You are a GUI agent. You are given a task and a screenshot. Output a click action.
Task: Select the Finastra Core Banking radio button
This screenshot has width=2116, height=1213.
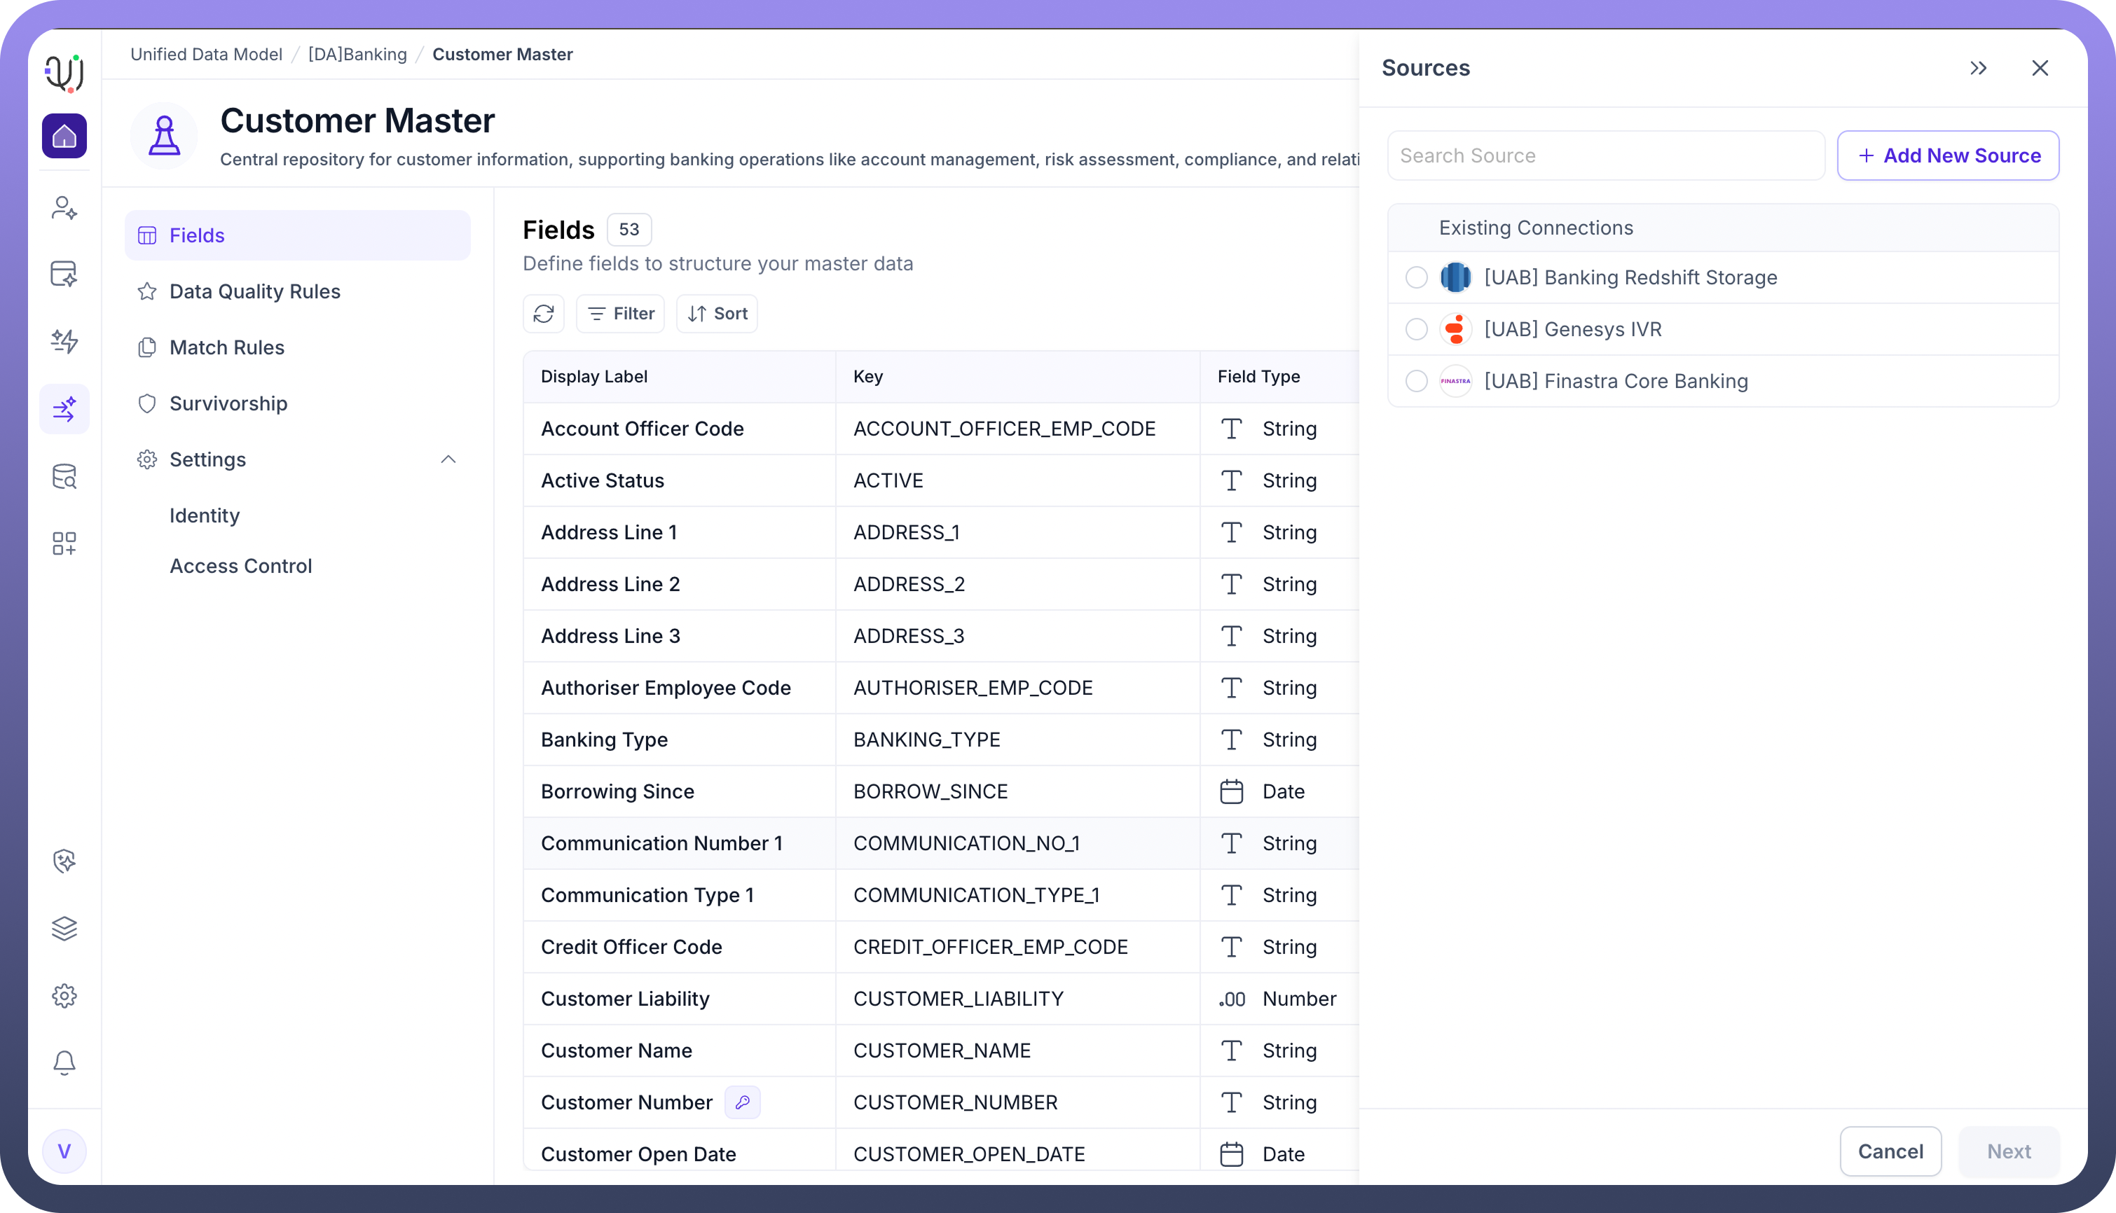pyautogui.click(x=1416, y=381)
